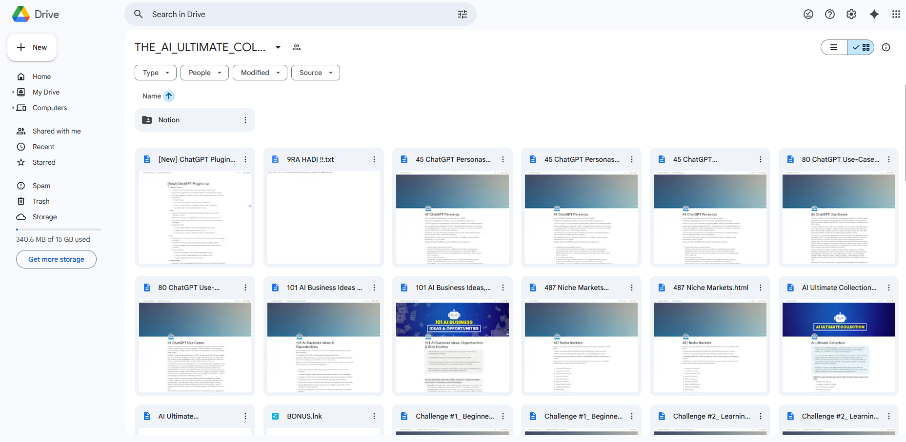This screenshot has width=906, height=442.
Task: Open the Google apps grid icon
Action: [x=896, y=14]
